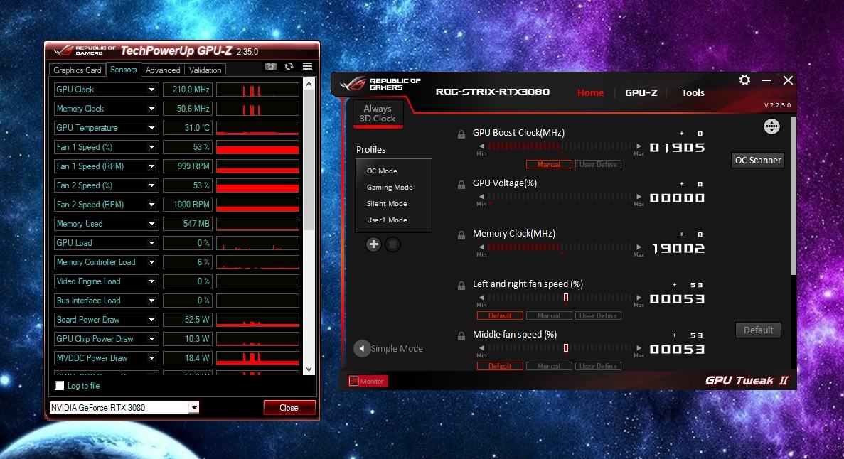Click the Close button in GPU-Z
The height and width of the screenshot is (459, 844).
tap(289, 408)
